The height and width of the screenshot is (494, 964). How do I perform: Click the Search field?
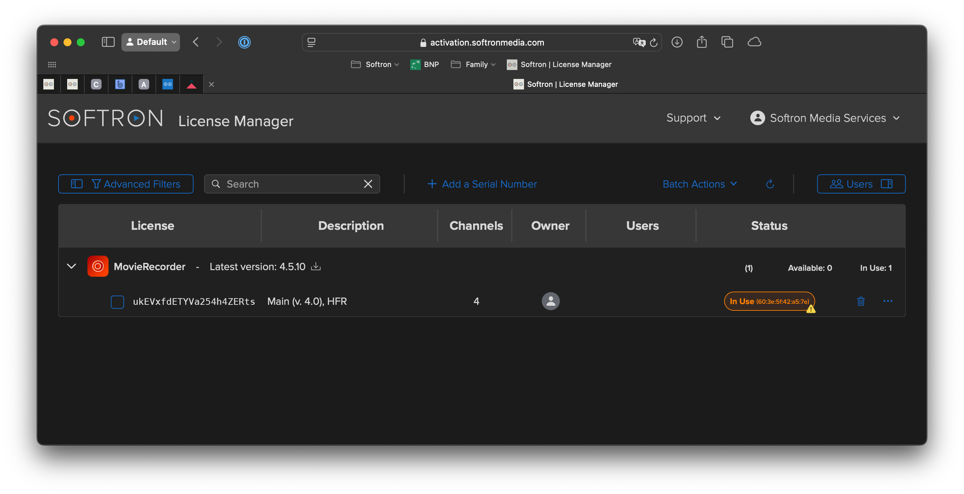pyautogui.click(x=292, y=184)
